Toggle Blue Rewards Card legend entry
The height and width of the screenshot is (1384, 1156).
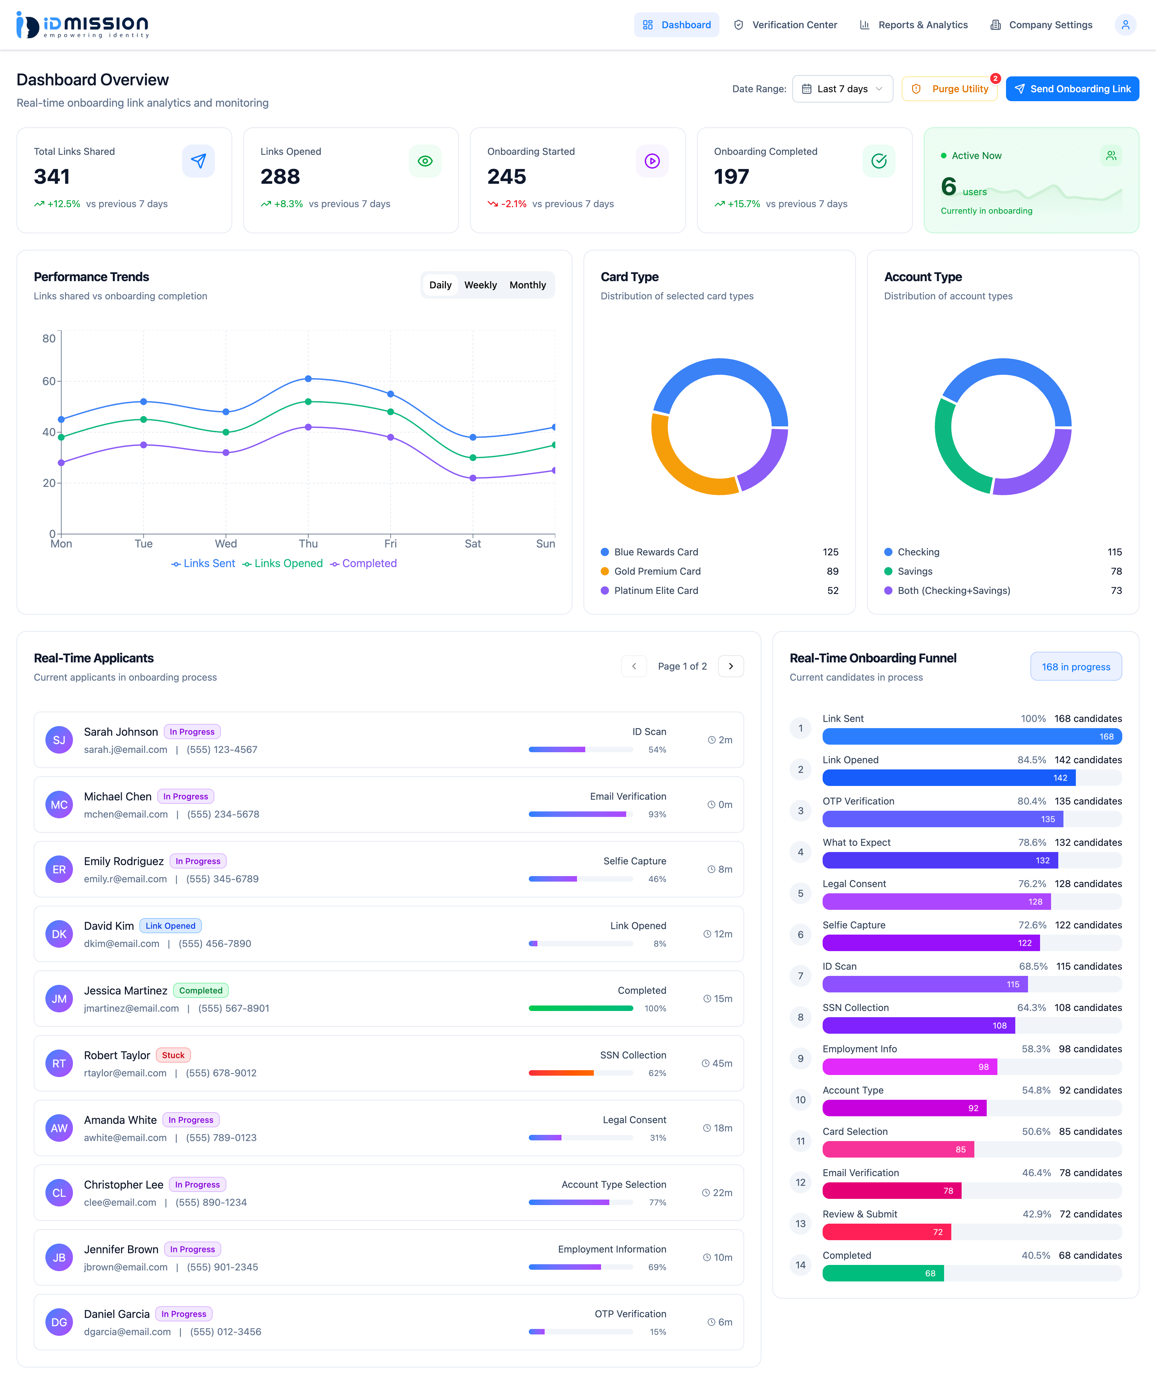point(720,552)
